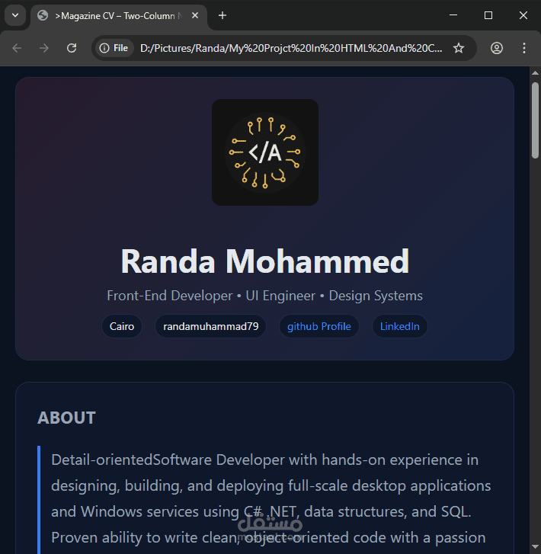Open a new tab with plus button
The height and width of the screenshot is (554, 541).
pos(222,15)
